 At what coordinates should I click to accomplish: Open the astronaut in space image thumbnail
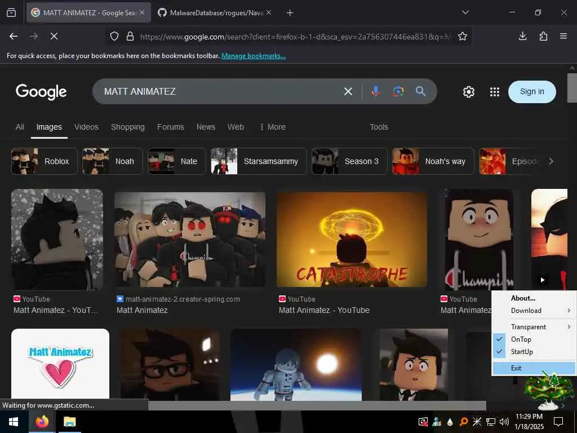point(296,365)
